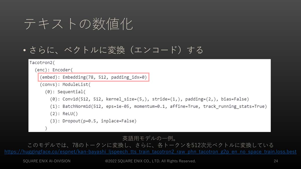
Task: Select the Conv1d(512, 512, kernel_size=(5,)...) line
Action: 150,99
